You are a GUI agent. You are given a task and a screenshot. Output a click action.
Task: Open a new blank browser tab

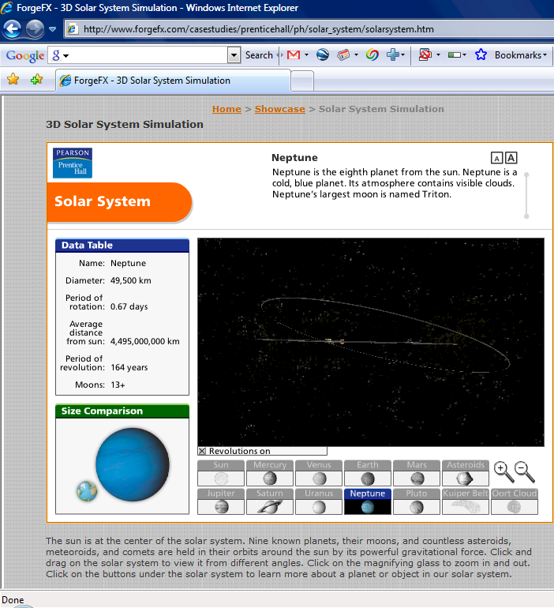tap(302, 81)
